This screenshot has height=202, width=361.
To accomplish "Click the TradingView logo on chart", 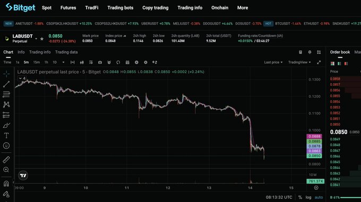I will point(23,175).
